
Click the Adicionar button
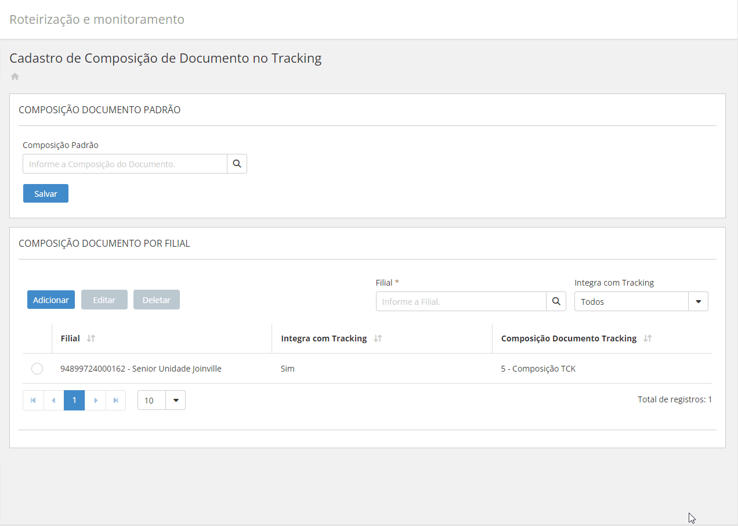pos(51,300)
